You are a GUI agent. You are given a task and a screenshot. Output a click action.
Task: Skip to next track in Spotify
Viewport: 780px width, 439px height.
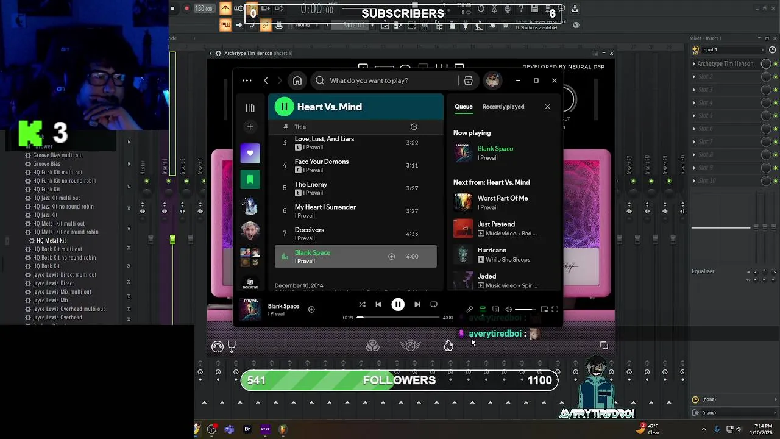(x=417, y=304)
